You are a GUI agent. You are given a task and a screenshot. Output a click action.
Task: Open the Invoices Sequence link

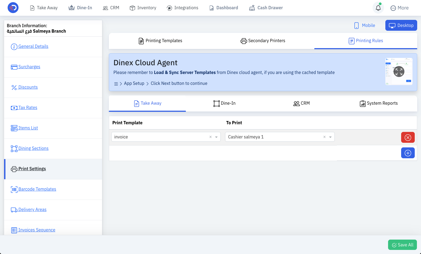click(37, 230)
